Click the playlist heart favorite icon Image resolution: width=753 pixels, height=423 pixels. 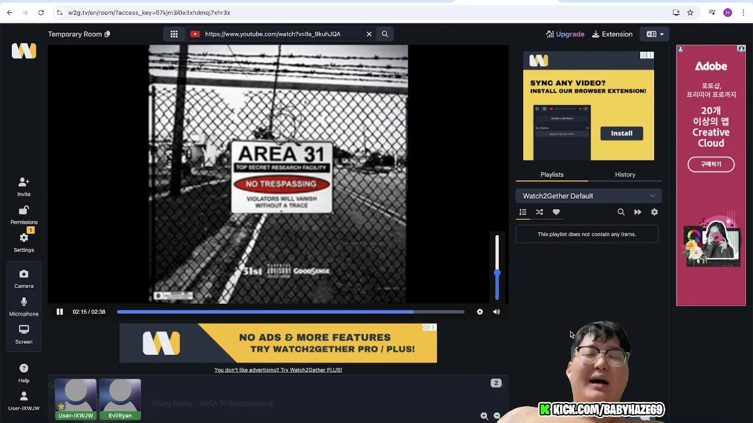[556, 212]
